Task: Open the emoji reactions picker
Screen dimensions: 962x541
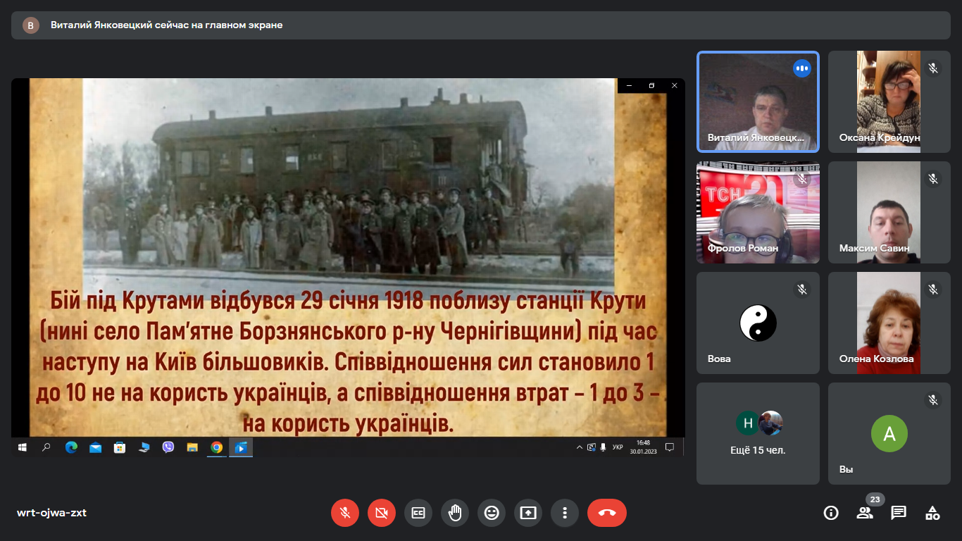Action: (492, 513)
